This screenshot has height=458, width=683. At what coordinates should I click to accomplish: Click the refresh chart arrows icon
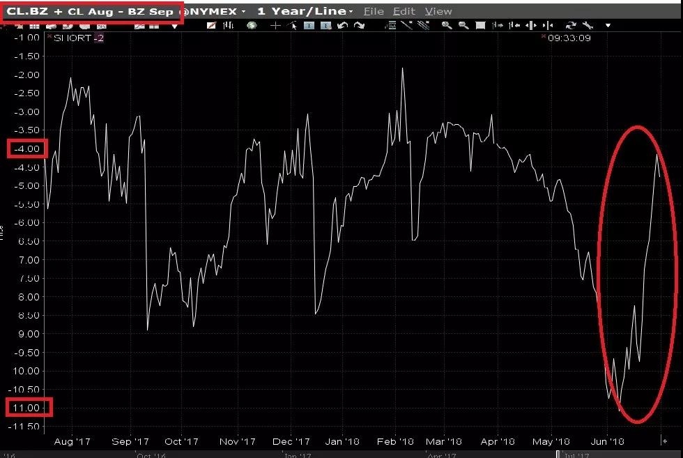click(x=571, y=25)
